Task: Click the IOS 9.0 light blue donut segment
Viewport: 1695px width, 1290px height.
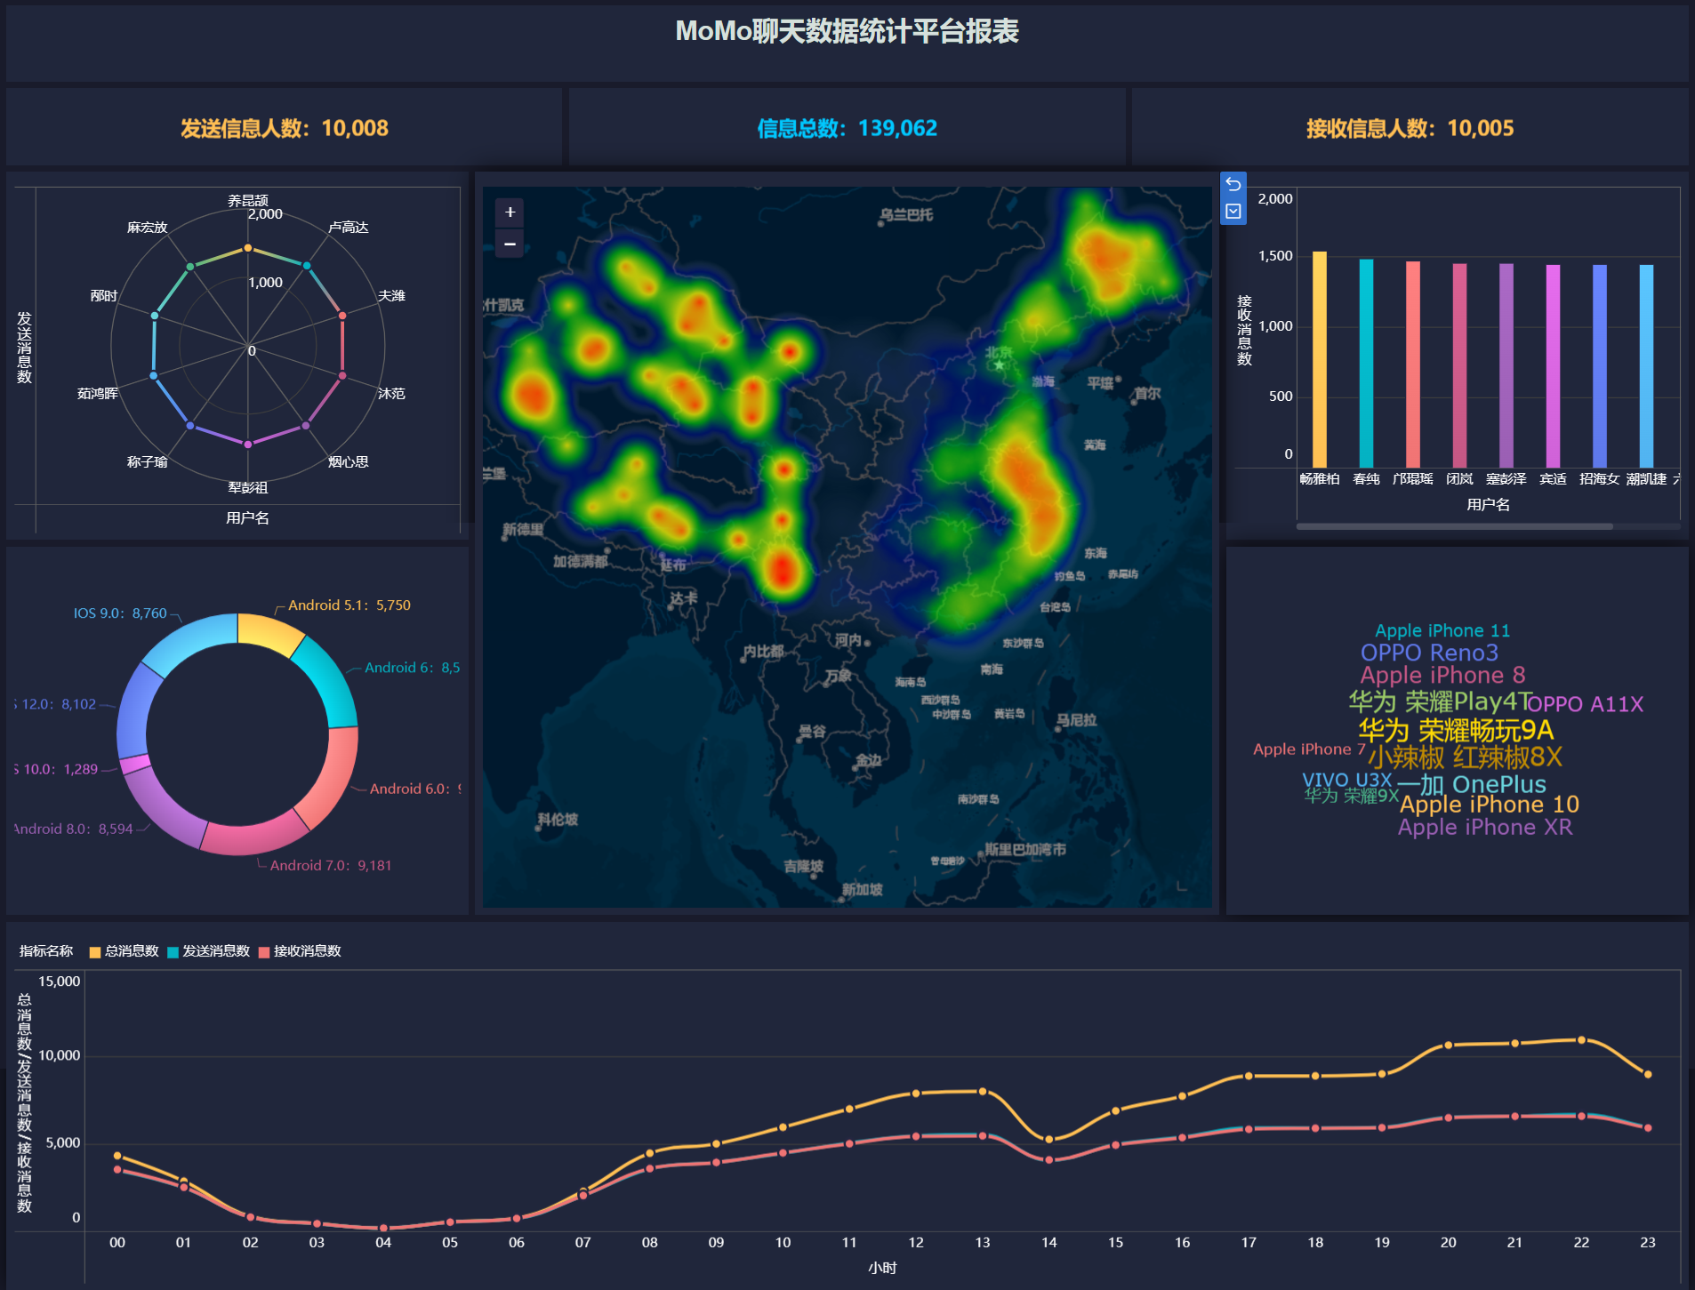Action: pos(190,643)
